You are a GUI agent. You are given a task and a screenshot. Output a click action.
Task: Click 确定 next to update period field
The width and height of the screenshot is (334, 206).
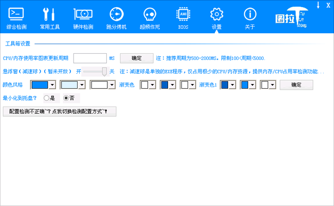point(137,58)
